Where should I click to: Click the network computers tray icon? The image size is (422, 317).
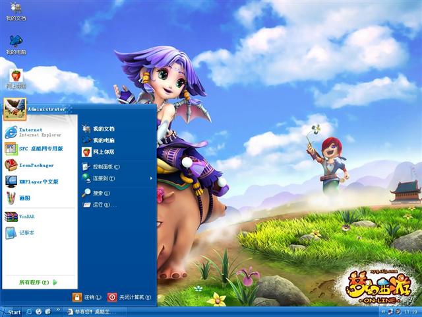(390, 312)
